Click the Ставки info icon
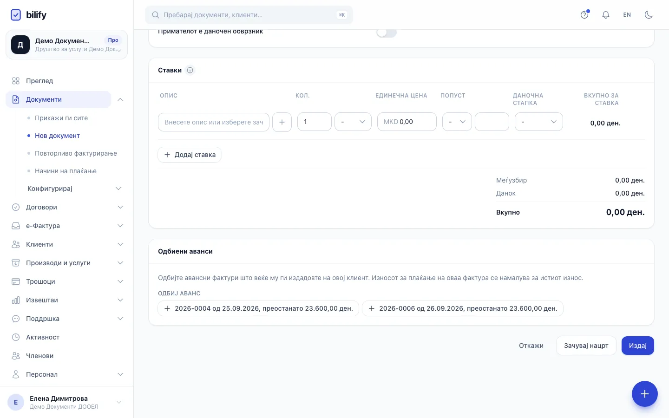The width and height of the screenshot is (669, 418). pos(190,70)
